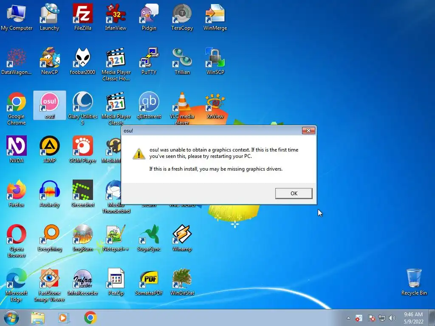The width and height of the screenshot is (435, 326).
Task: Select the AIMP desktop shortcut
Action: (49, 149)
